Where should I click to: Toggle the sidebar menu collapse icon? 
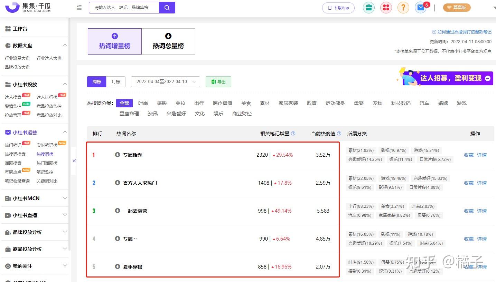point(79,8)
